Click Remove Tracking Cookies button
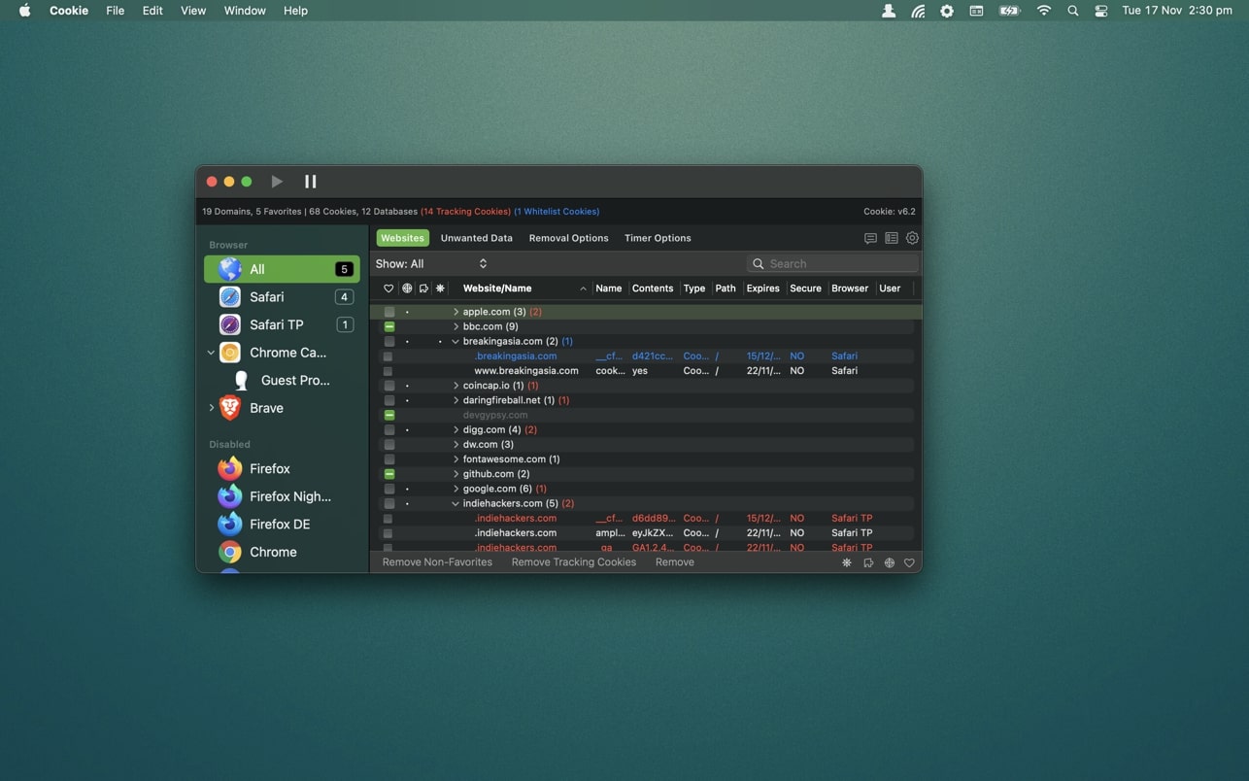Screen dimensions: 1249x781 point(573,562)
